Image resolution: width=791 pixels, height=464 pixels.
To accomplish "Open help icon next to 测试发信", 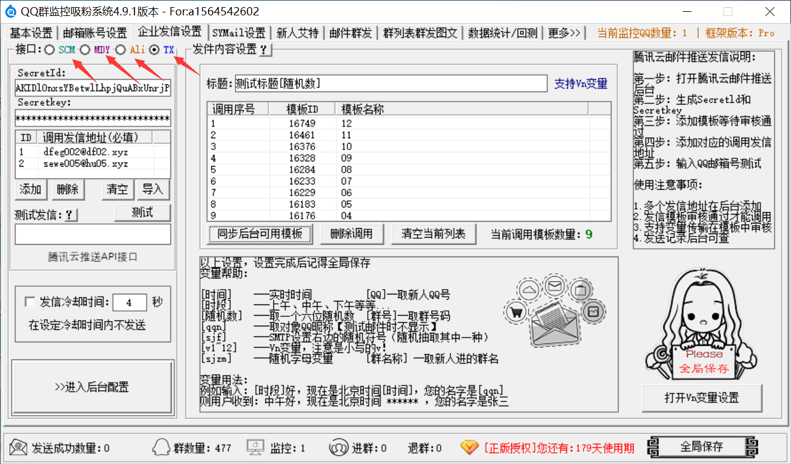I will tap(70, 215).
